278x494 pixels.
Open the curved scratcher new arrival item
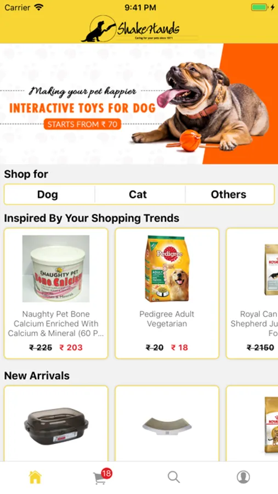(x=167, y=423)
